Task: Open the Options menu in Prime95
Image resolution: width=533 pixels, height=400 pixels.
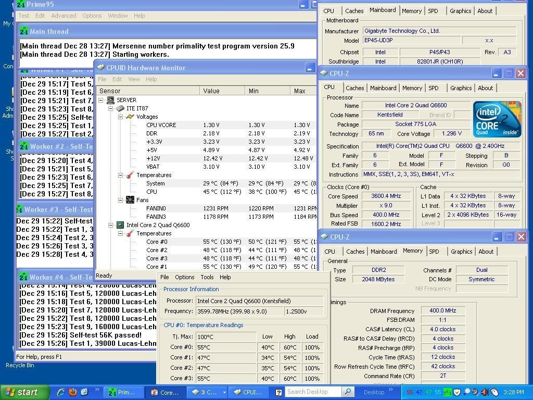Action: (x=92, y=16)
